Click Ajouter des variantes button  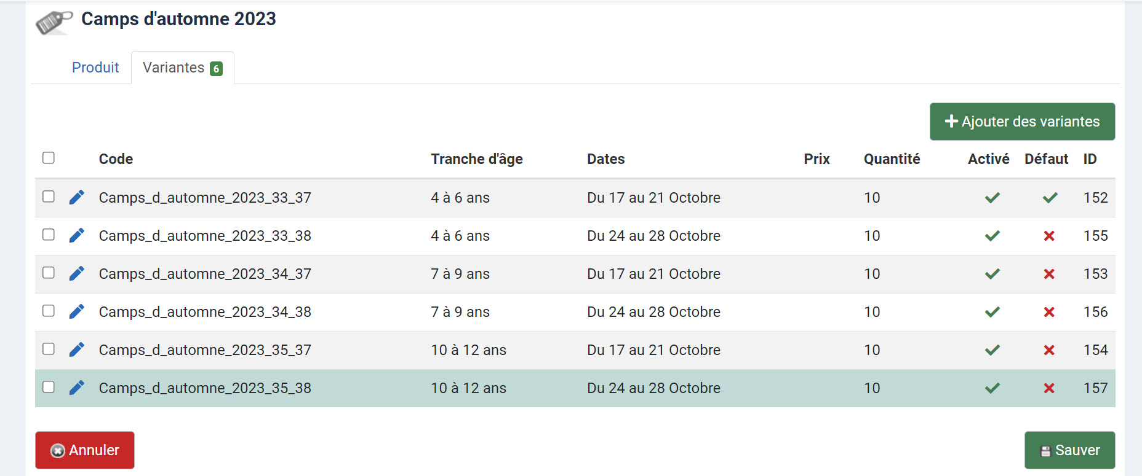[x=1022, y=122]
